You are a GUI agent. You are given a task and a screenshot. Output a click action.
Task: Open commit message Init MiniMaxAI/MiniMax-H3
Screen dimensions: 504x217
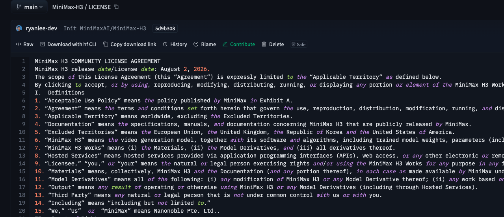(x=105, y=28)
